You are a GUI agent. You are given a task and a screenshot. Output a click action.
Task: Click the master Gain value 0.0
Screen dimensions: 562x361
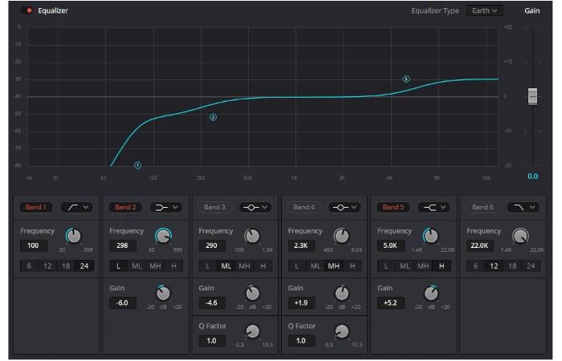532,176
